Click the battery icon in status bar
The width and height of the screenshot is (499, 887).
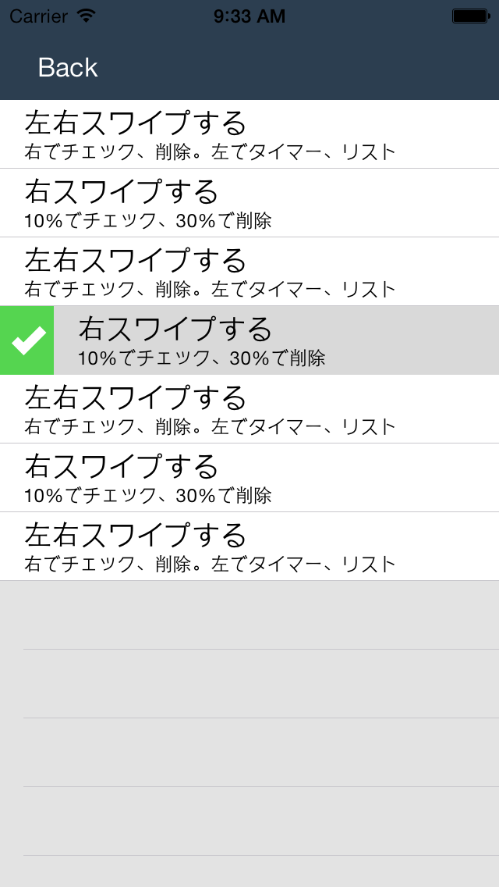pyautogui.click(x=470, y=16)
